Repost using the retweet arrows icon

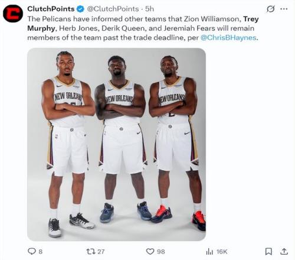tap(91, 252)
